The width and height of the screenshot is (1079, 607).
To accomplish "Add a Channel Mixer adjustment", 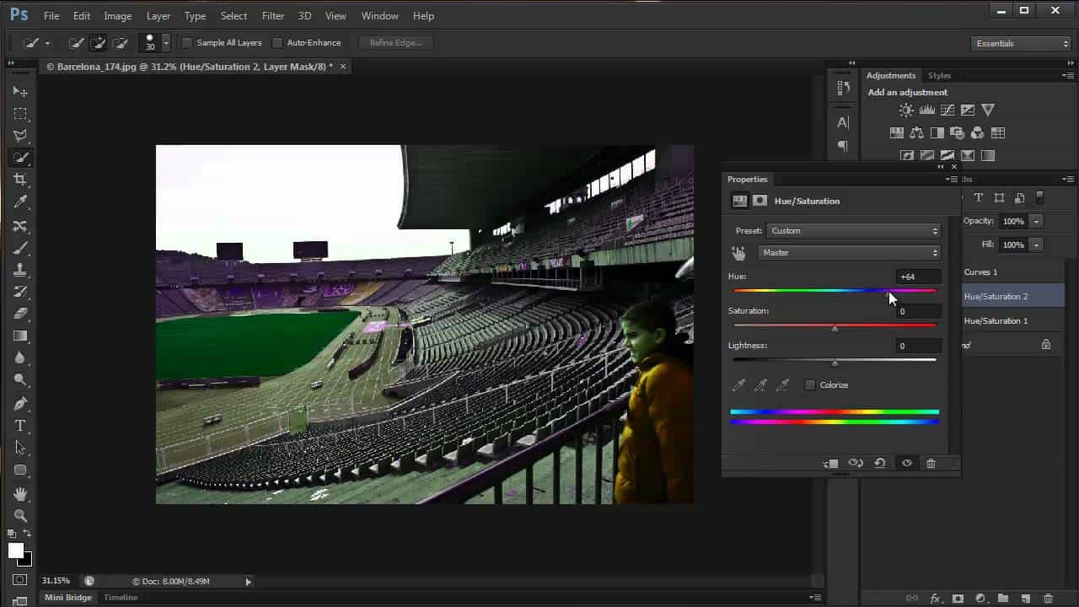I will coord(977,132).
